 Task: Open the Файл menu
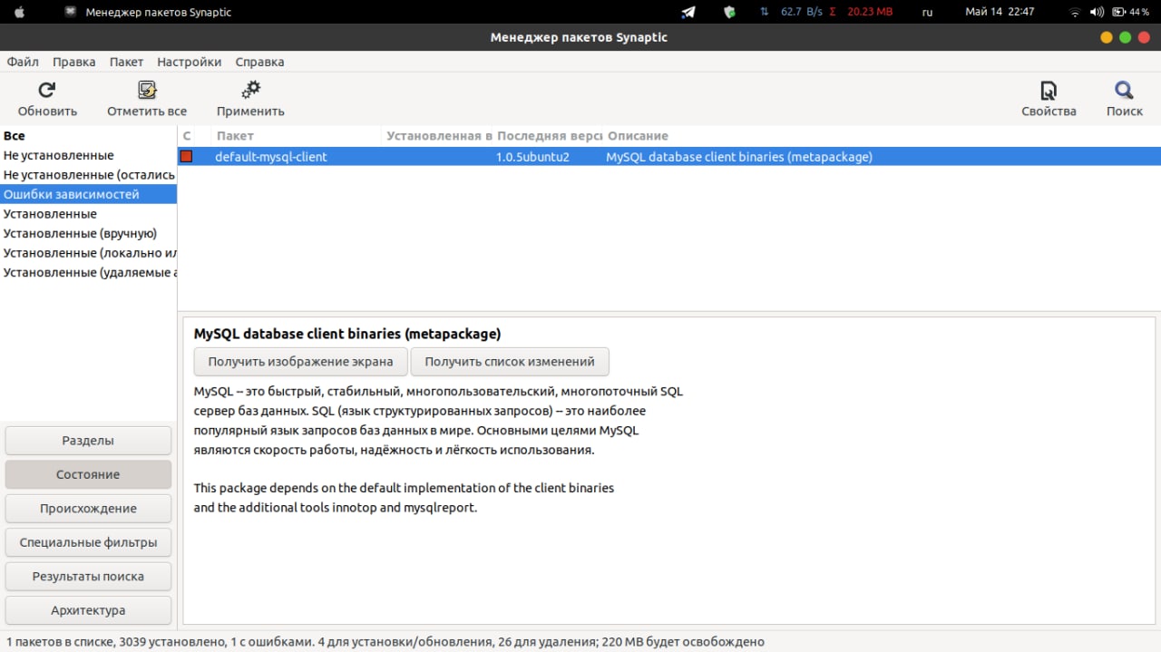(23, 62)
